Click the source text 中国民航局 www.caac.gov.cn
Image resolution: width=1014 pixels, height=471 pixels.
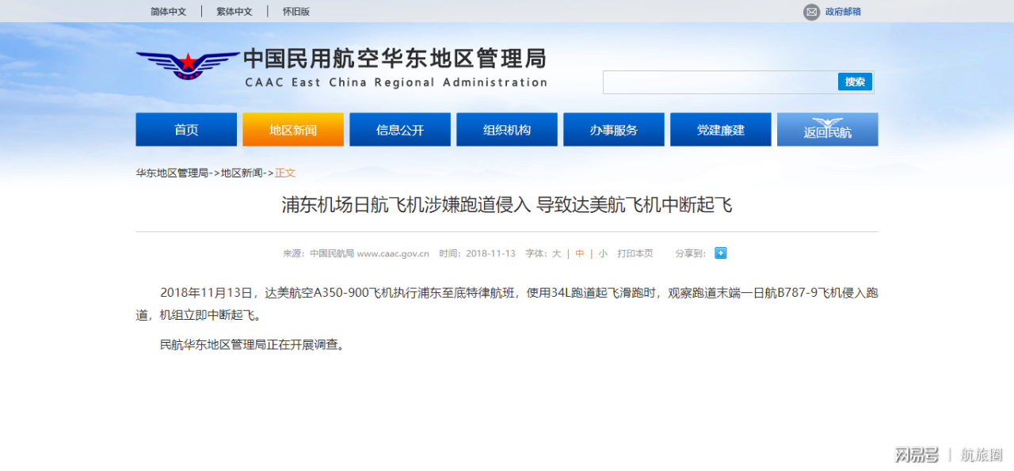point(369,253)
